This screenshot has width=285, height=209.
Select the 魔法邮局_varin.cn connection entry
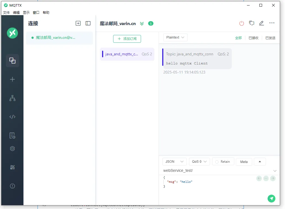(x=59, y=38)
